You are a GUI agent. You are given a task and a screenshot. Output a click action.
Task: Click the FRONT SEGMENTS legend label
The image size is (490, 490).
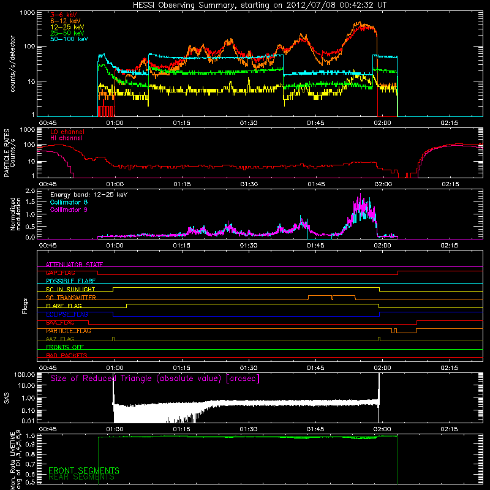[84, 470]
